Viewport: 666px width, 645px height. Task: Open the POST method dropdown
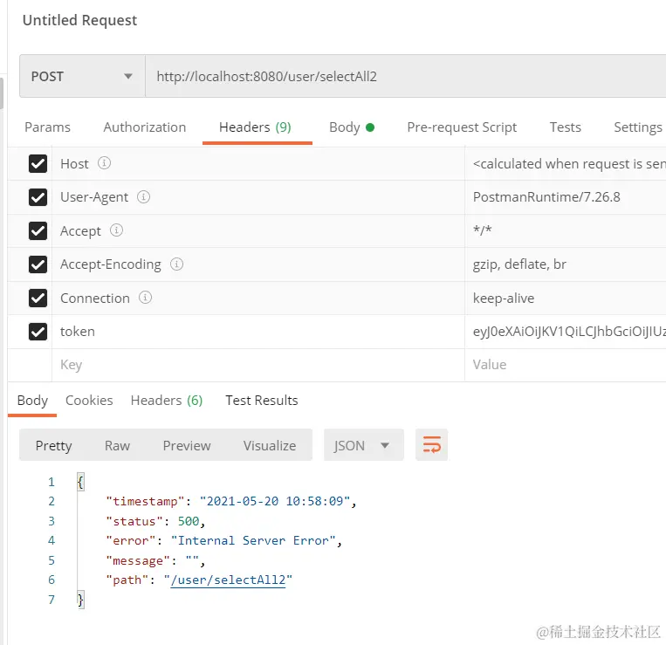[82, 77]
